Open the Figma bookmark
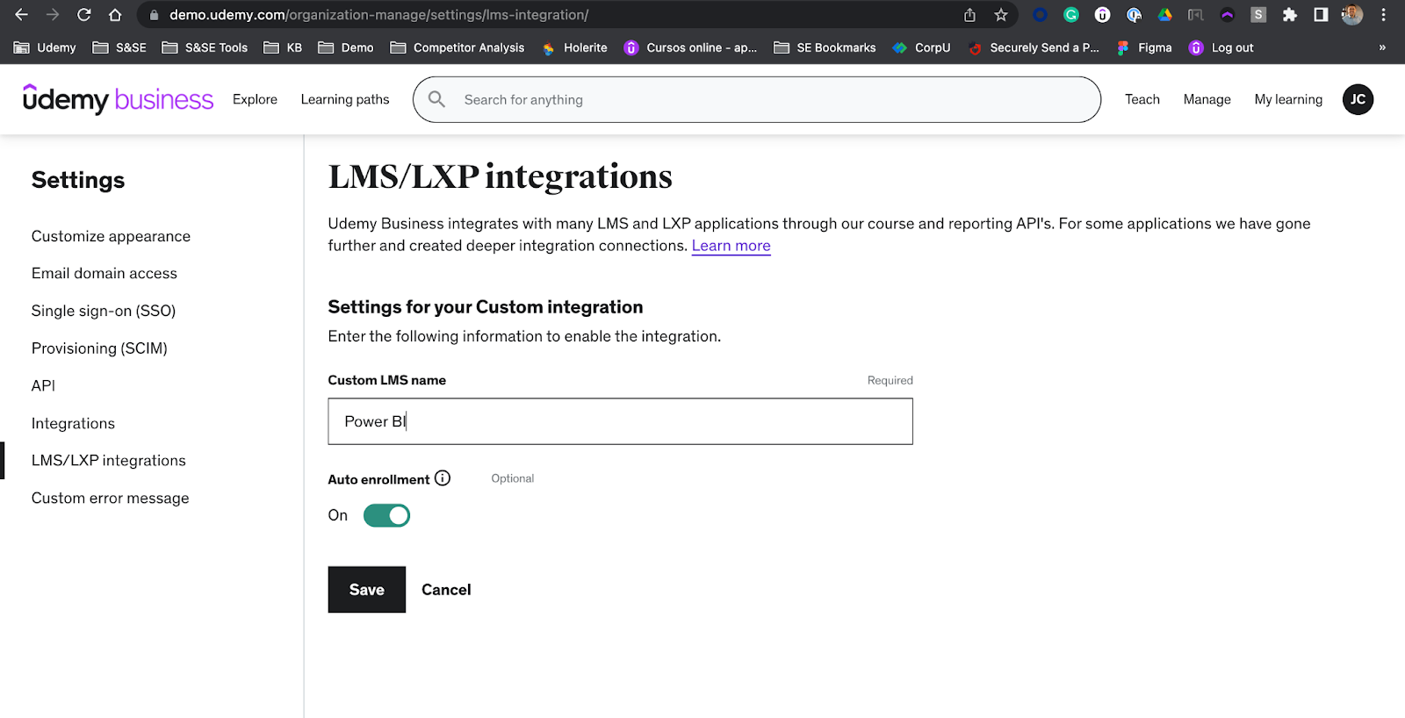The image size is (1405, 718). coord(1143,47)
